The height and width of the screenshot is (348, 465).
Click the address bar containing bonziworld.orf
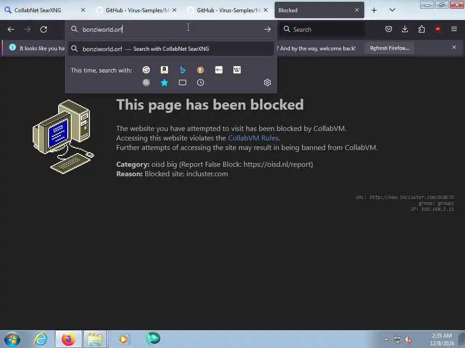tap(171, 29)
